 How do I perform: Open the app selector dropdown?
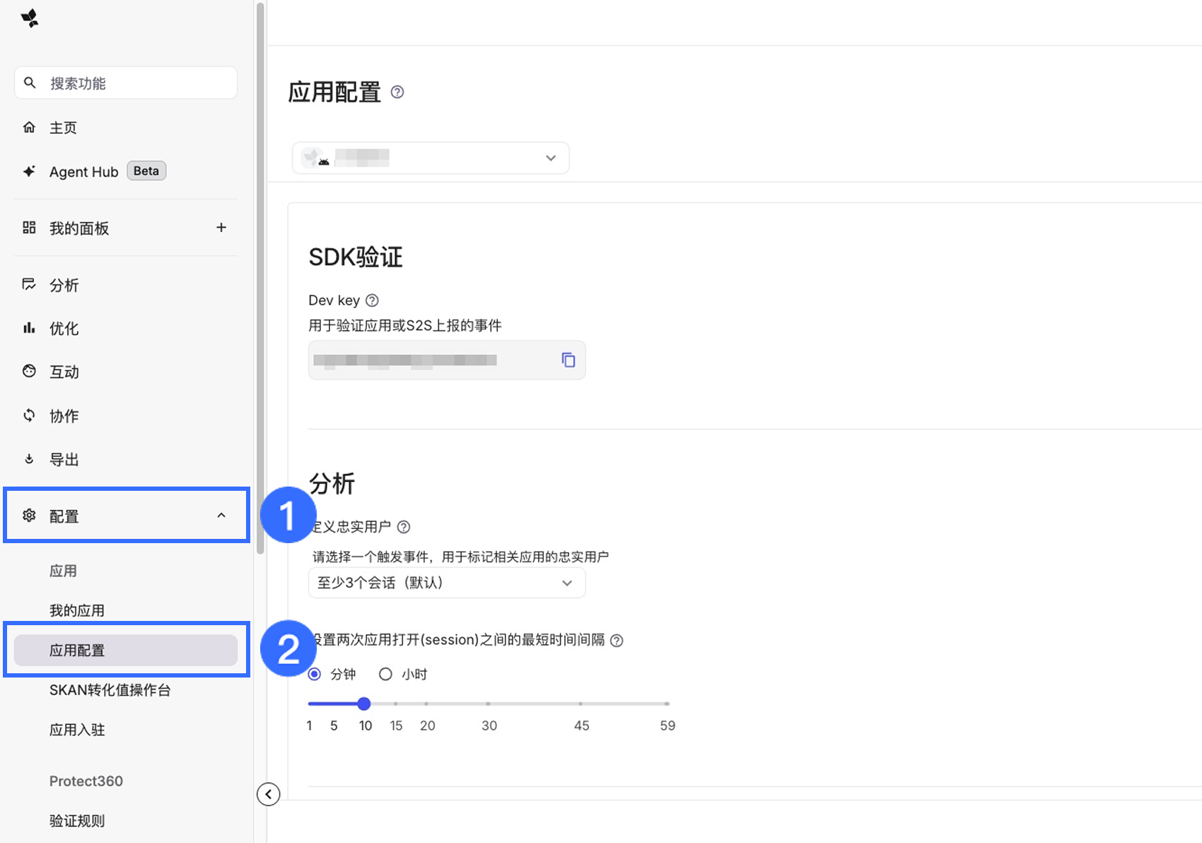[x=431, y=158]
